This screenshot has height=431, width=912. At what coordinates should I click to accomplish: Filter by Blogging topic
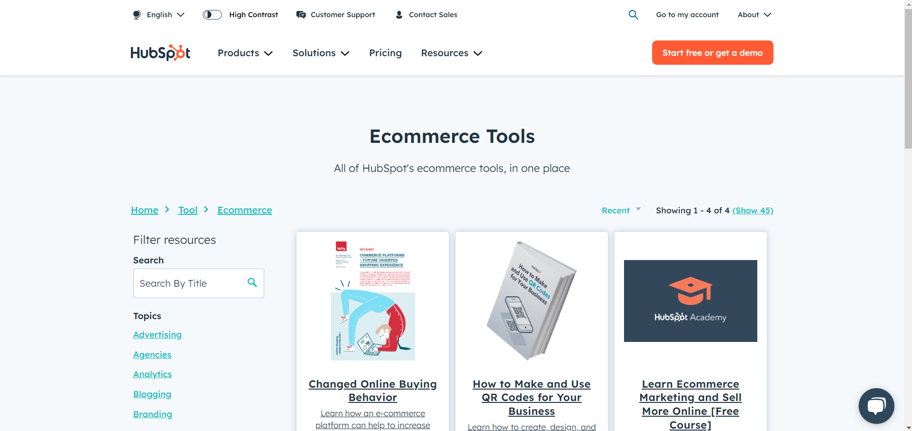152,394
